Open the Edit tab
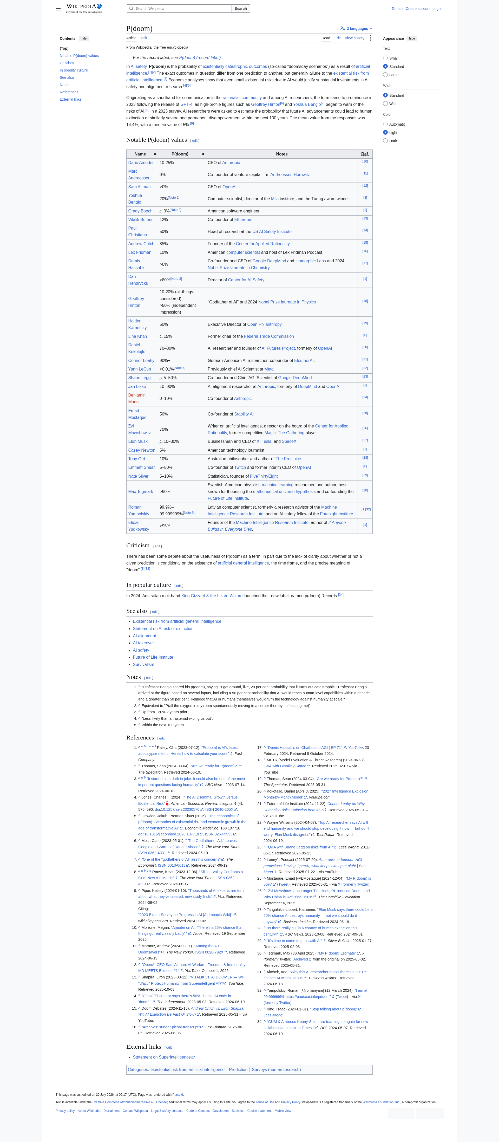499x1142 pixels. (337, 38)
